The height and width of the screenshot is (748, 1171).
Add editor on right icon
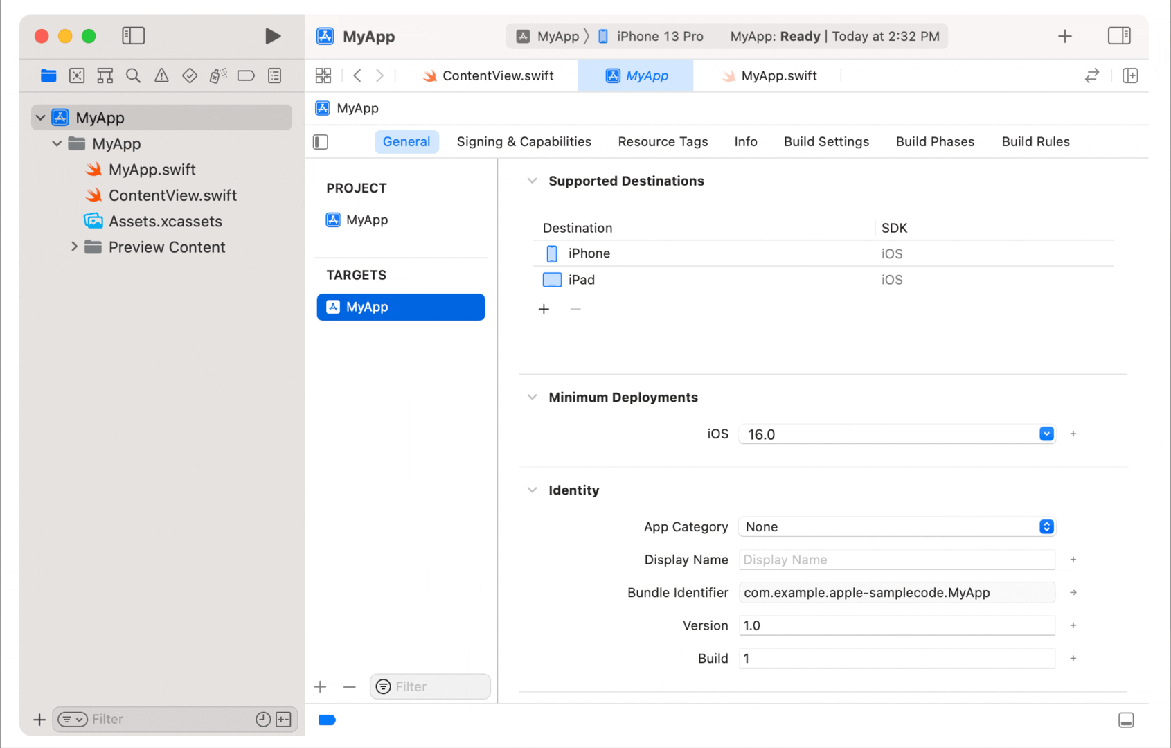tap(1130, 75)
